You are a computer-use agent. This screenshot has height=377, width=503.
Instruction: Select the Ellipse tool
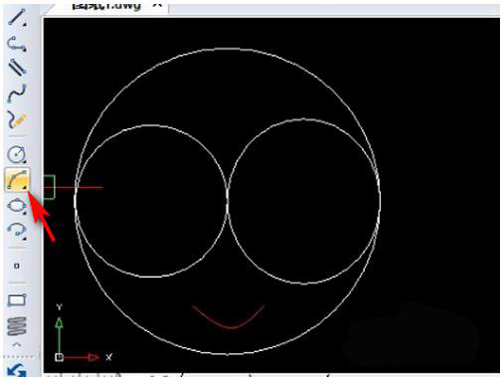point(17,205)
